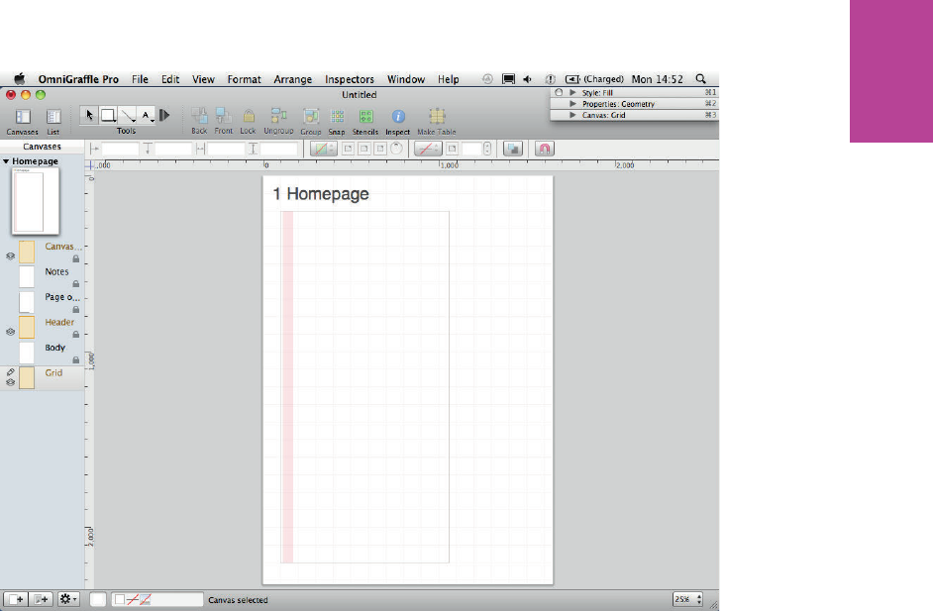Select the Line tool

[128, 115]
